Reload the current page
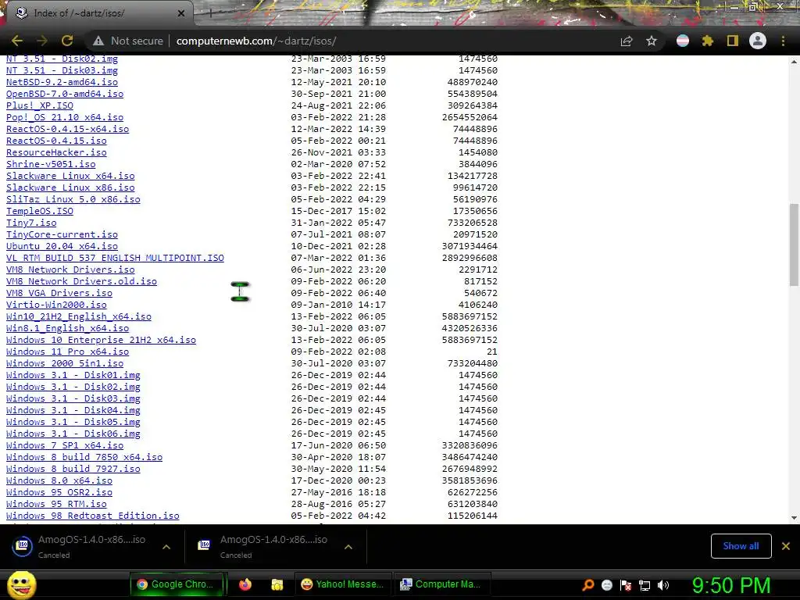 (67, 41)
